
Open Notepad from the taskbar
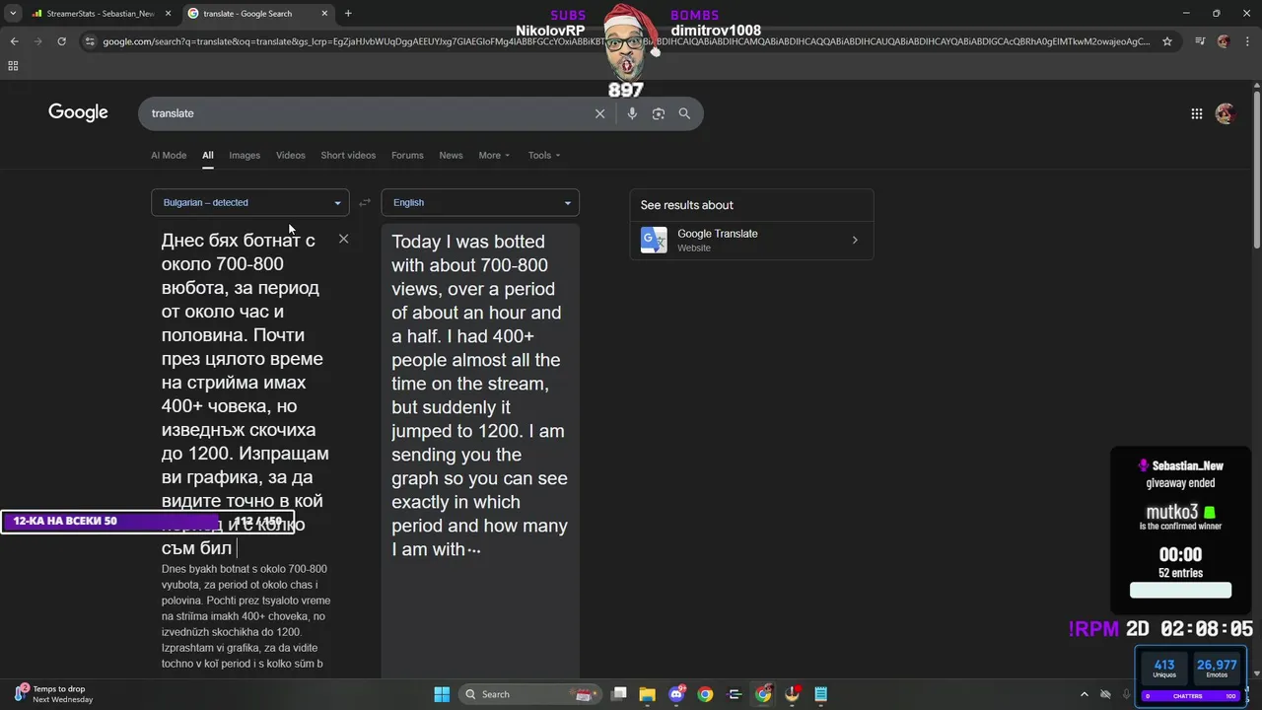820,694
